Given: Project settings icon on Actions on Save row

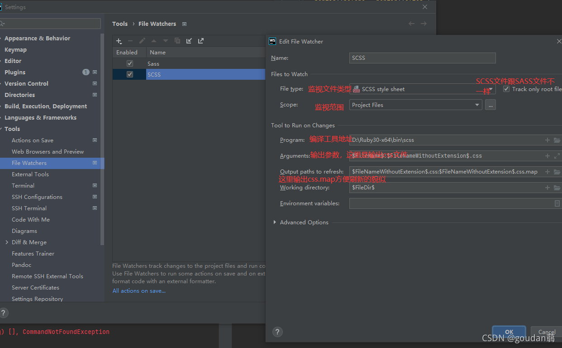Looking at the screenshot, I should (95, 140).
